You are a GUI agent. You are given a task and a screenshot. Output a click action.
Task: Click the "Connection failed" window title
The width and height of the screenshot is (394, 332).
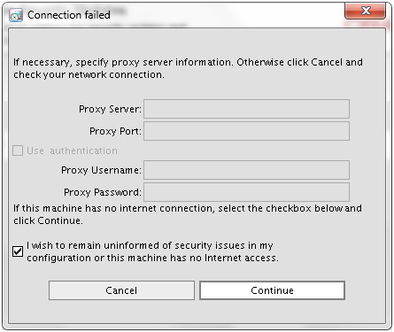point(69,15)
